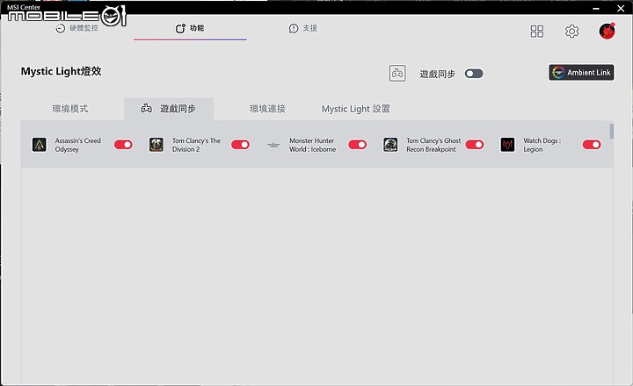The width and height of the screenshot is (633, 386).
Task: Open the 環境連接 sub-tab
Action: [267, 109]
